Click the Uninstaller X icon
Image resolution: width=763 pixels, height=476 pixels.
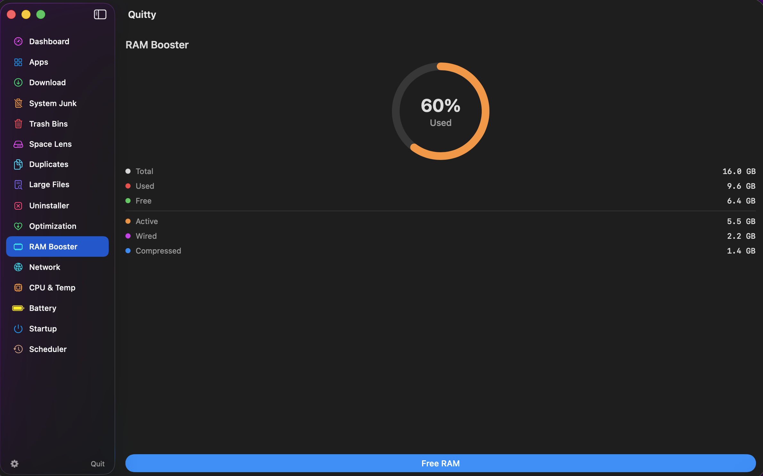[x=18, y=205]
